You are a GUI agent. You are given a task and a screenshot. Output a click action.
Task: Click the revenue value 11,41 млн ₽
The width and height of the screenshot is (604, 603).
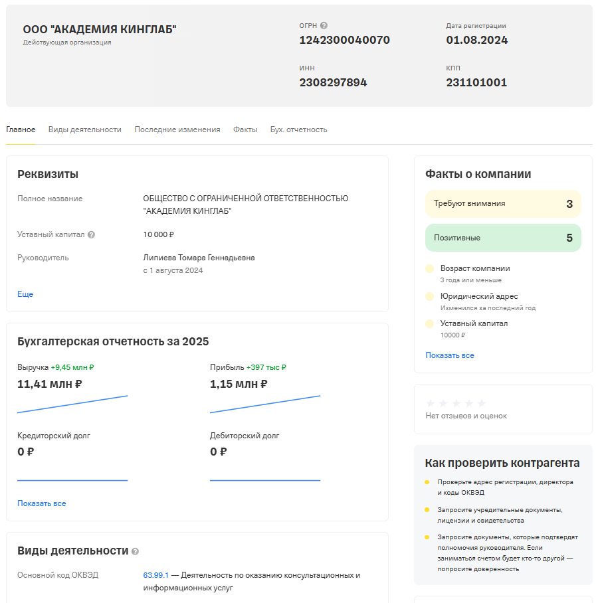click(x=50, y=384)
